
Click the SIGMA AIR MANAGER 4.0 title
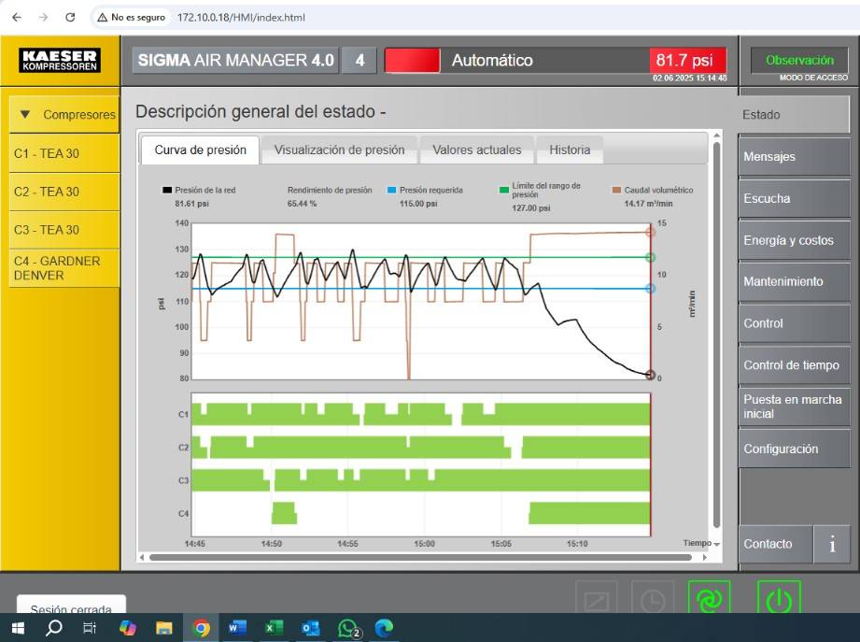pyautogui.click(x=236, y=61)
